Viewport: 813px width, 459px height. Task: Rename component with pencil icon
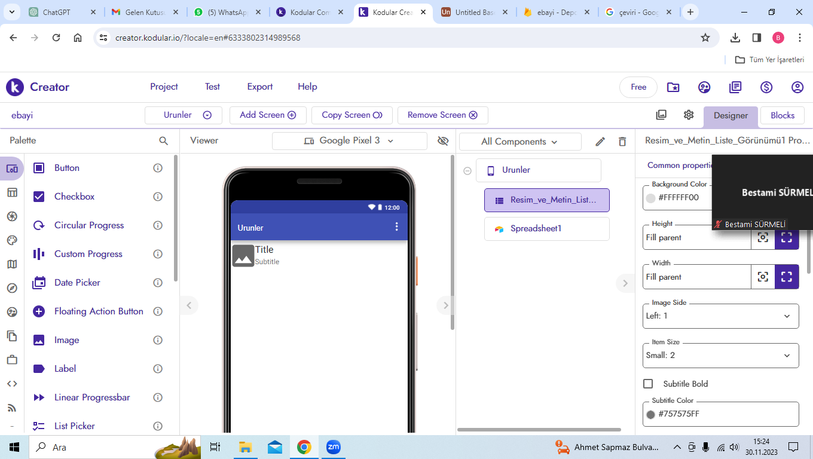(x=600, y=142)
